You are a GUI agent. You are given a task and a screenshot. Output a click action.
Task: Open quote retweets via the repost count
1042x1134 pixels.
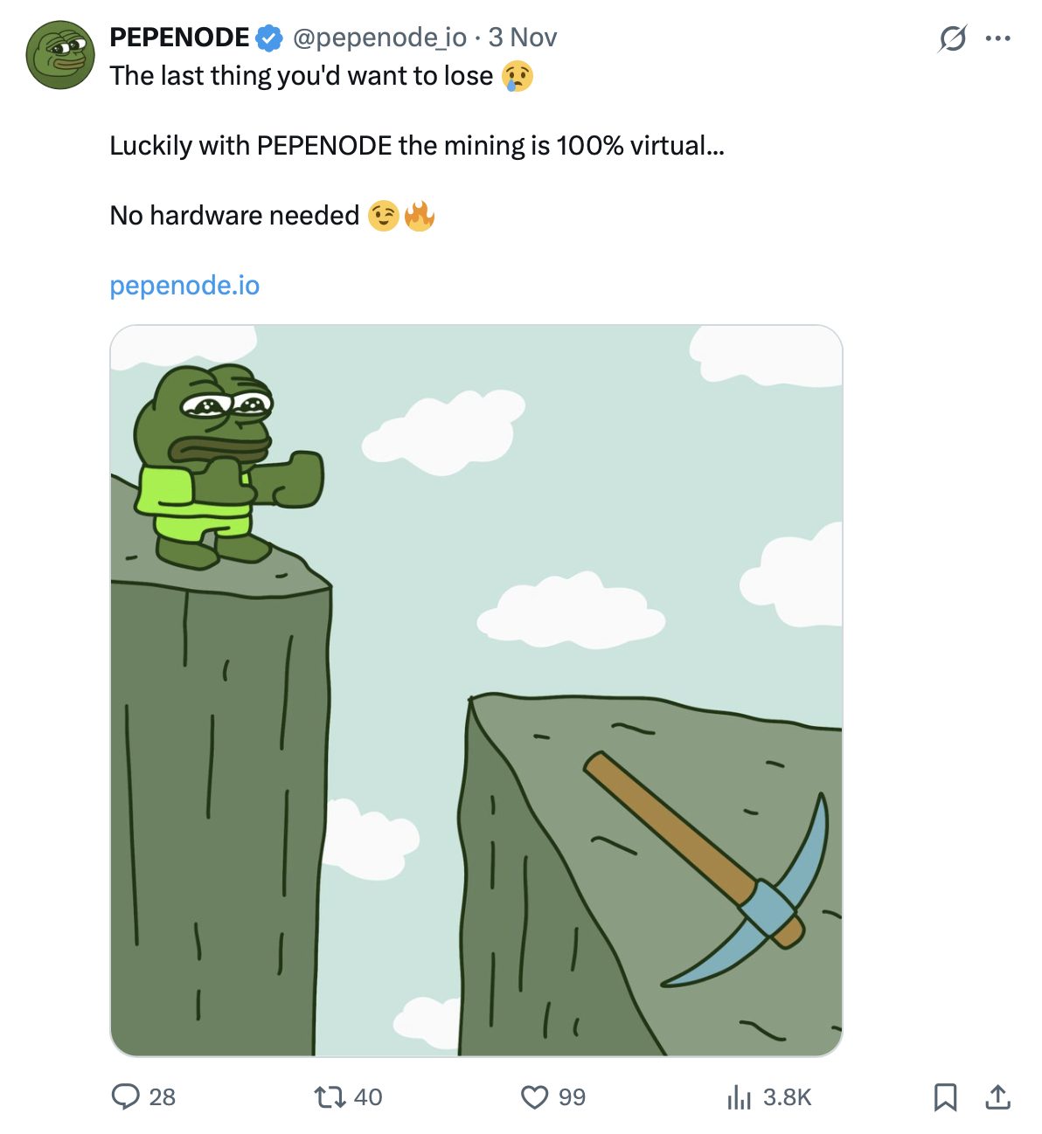[x=367, y=1096]
